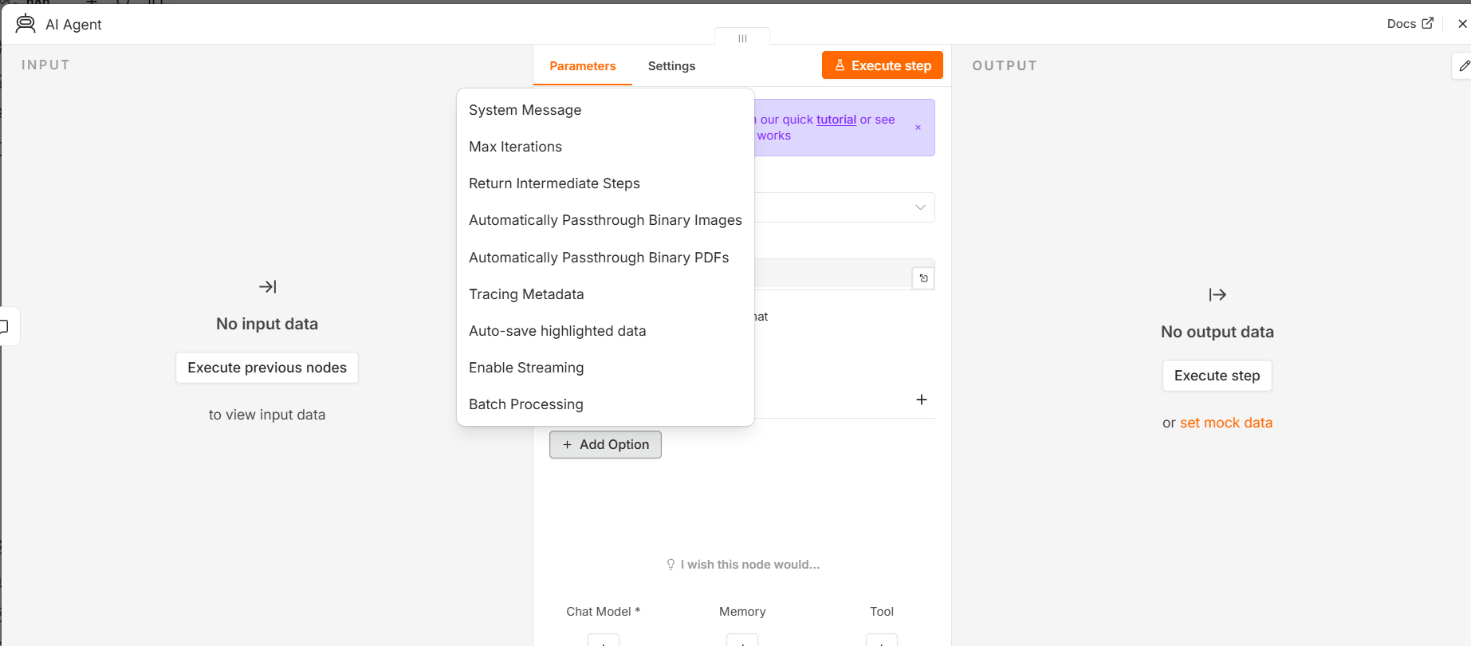Image resolution: width=1471 pixels, height=646 pixels.
Task: Select Enable Streaming option
Action: pos(605,368)
